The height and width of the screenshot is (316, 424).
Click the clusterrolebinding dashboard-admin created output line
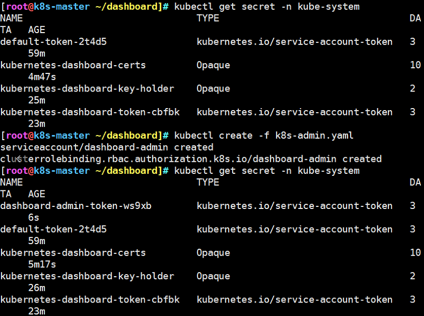click(x=191, y=159)
